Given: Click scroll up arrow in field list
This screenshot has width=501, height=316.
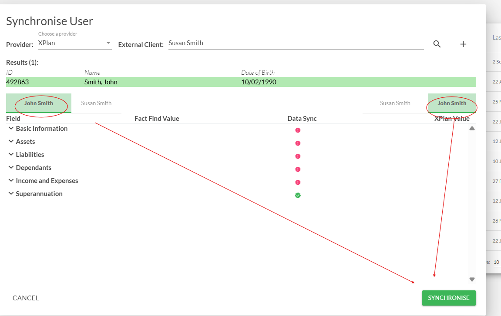Looking at the screenshot, I should (x=472, y=128).
